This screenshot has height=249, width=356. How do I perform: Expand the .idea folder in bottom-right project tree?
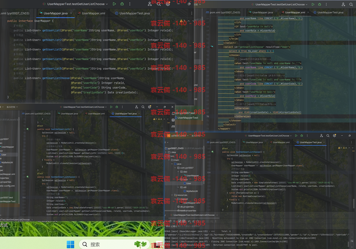coord(166,152)
